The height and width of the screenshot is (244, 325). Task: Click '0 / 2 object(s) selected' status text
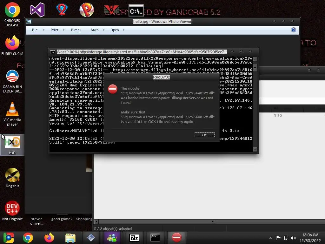(x=113, y=229)
